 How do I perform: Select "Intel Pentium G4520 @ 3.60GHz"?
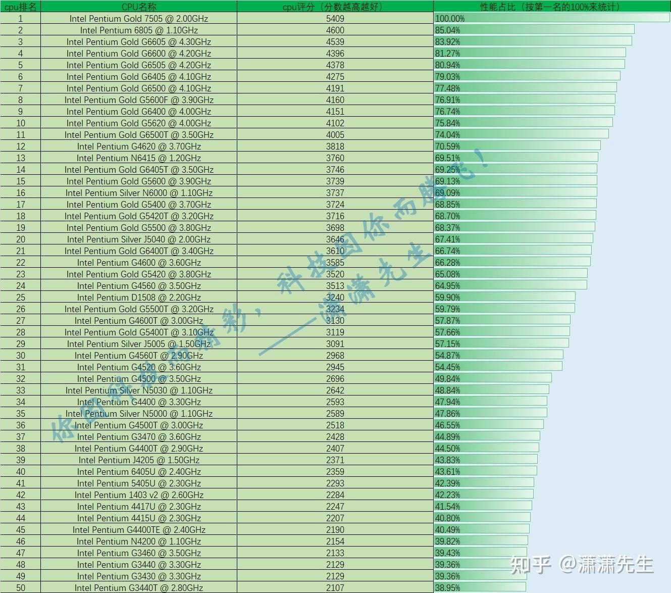click(139, 367)
